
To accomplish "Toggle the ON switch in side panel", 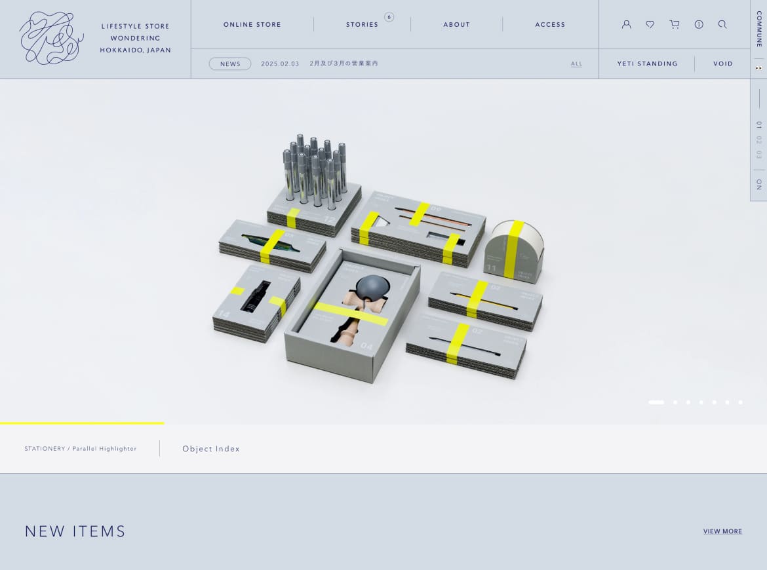I will pos(758,184).
